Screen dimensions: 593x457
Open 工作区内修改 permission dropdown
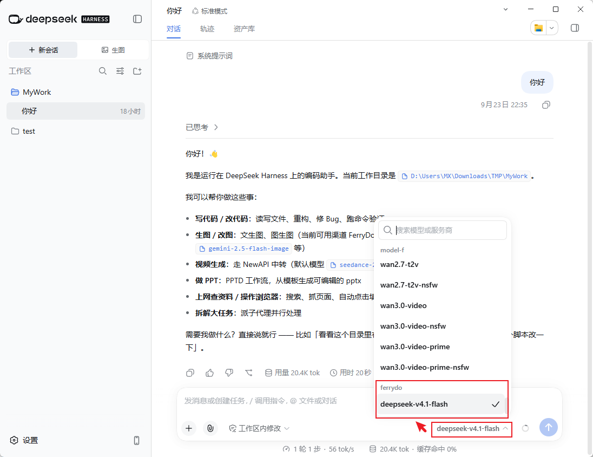pos(259,428)
